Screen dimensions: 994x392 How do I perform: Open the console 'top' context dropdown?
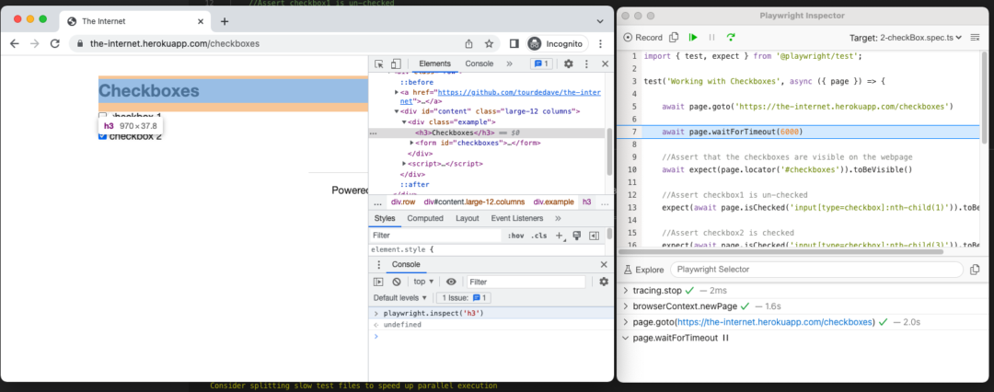[x=424, y=282]
